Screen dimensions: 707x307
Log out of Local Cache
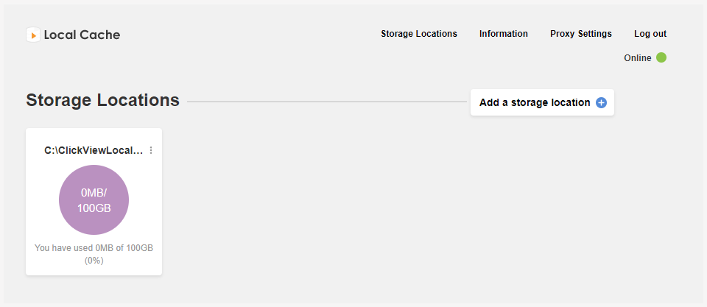(x=650, y=34)
